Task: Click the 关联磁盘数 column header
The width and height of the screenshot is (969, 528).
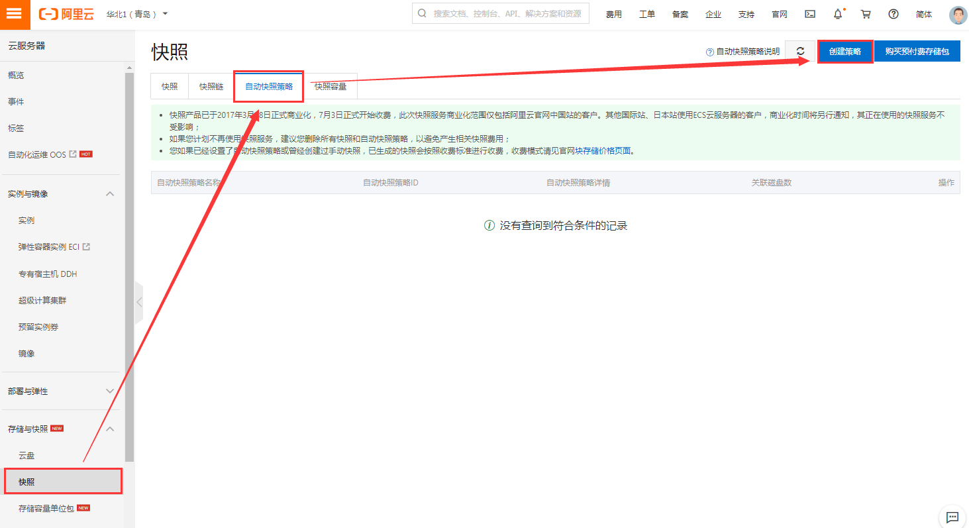Action: point(772,183)
